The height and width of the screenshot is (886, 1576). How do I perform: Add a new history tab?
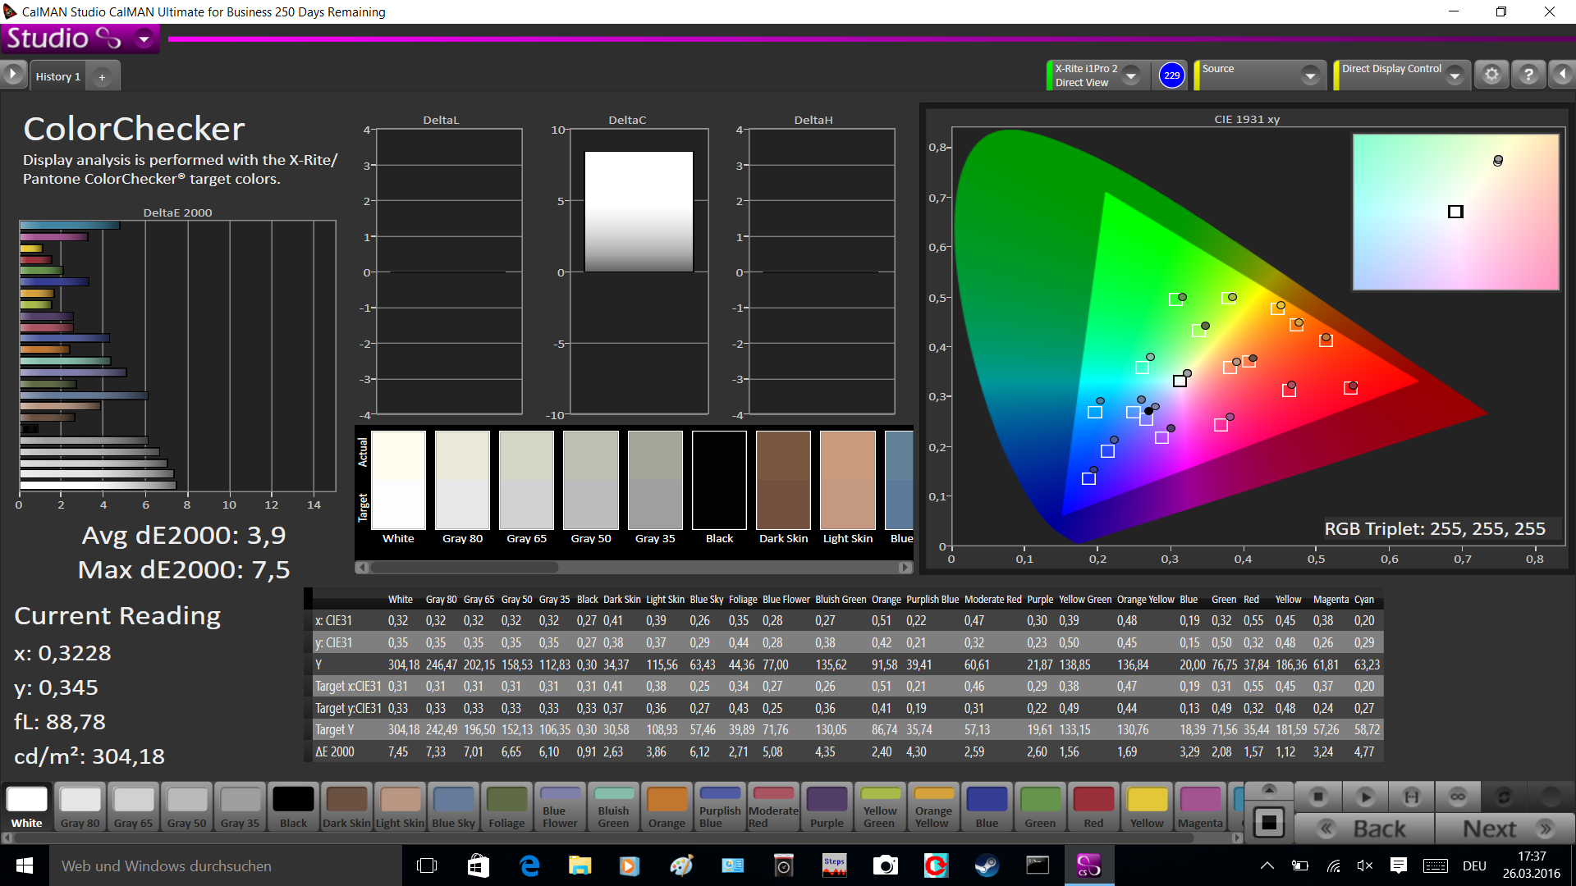click(x=102, y=76)
